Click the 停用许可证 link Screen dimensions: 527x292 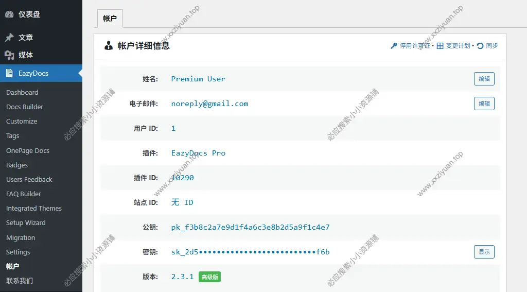[x=415, y=46]
